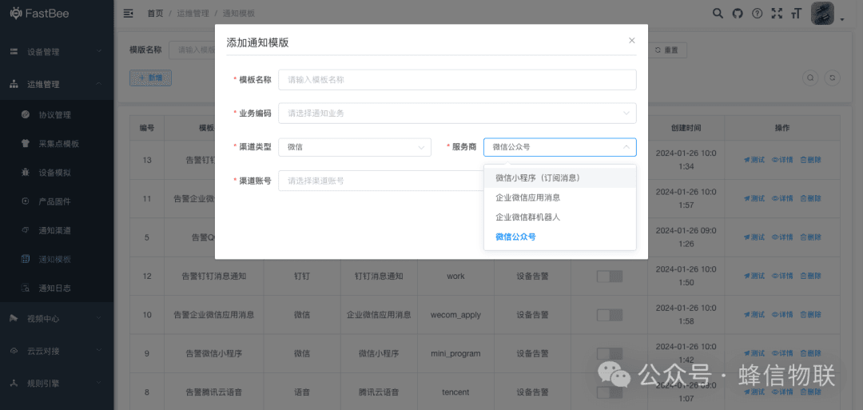Viewport: 863px width, 410px height.
Task: Click 详情 in row 13
Action: (x=782, y=160)
